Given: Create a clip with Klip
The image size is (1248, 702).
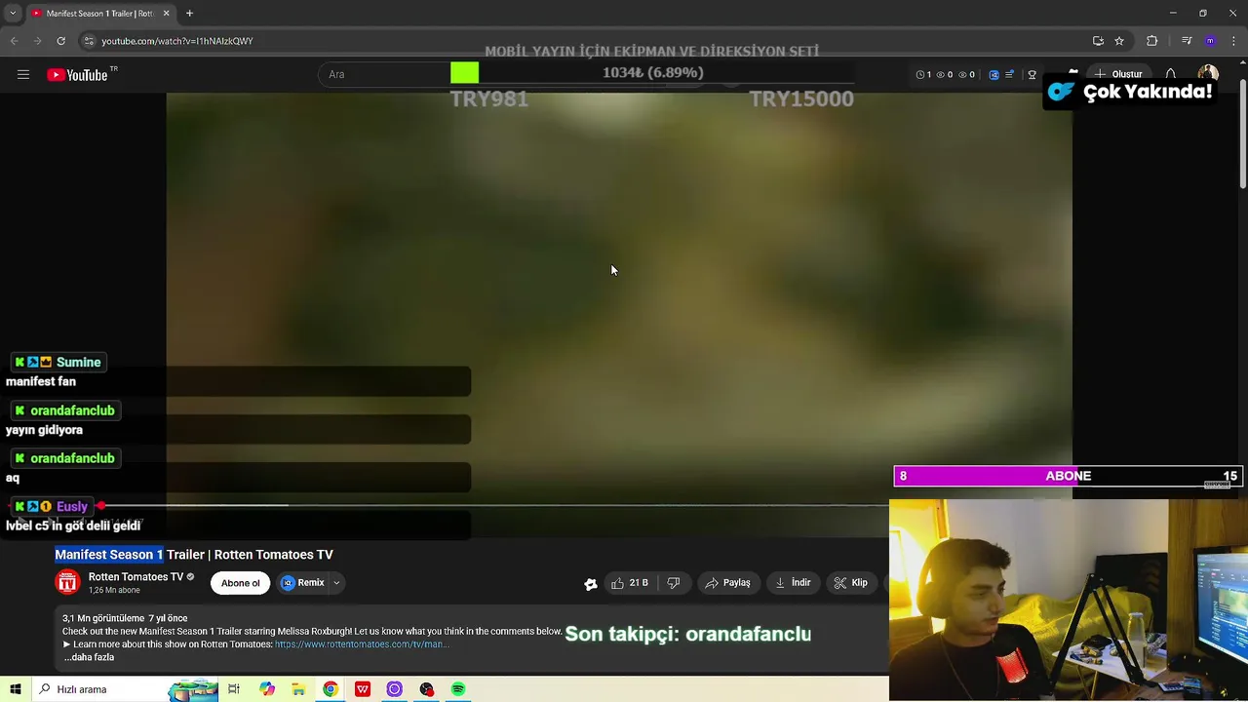Looking at the screenshot, I should point(850,583).
